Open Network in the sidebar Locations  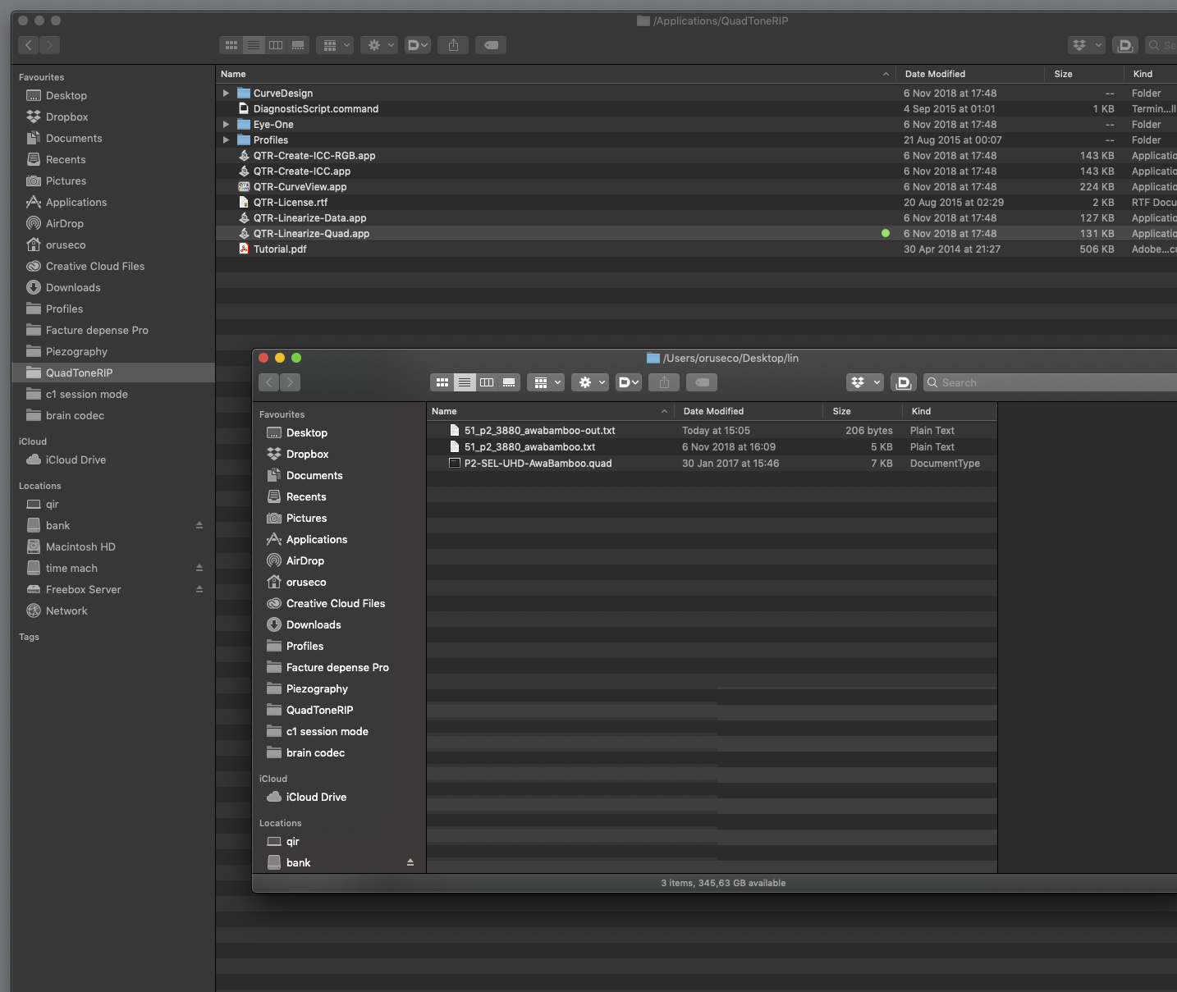tap(66, 610)
